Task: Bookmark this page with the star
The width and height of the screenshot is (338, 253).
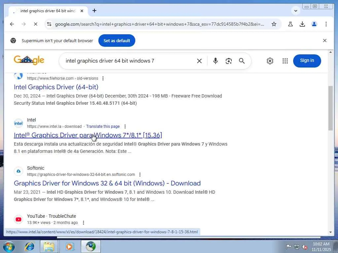Action: pos(274,24)
